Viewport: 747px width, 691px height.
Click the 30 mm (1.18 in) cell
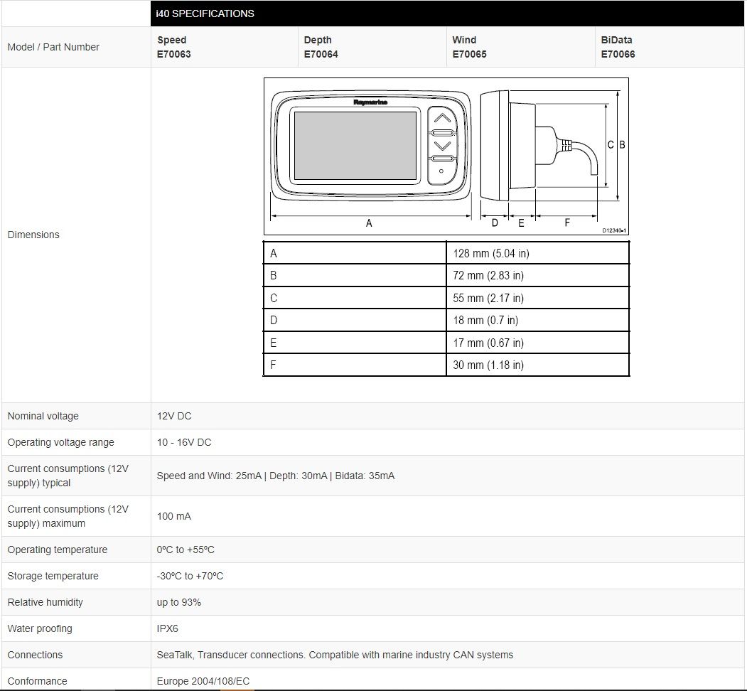tap(488, 365)
